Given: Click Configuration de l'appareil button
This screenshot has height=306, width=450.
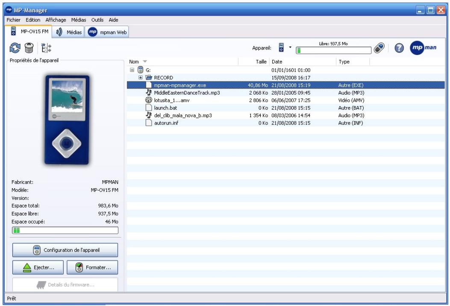Looking at the screenshot, I should coord(64,251).
